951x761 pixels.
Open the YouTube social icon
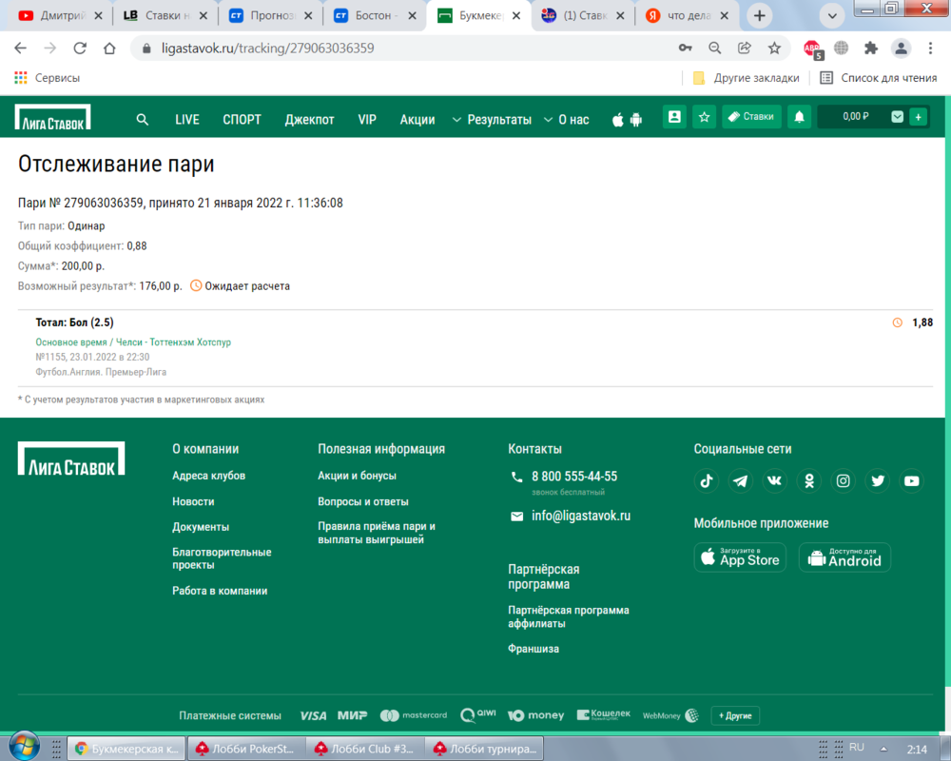click(x=912, y=481)
